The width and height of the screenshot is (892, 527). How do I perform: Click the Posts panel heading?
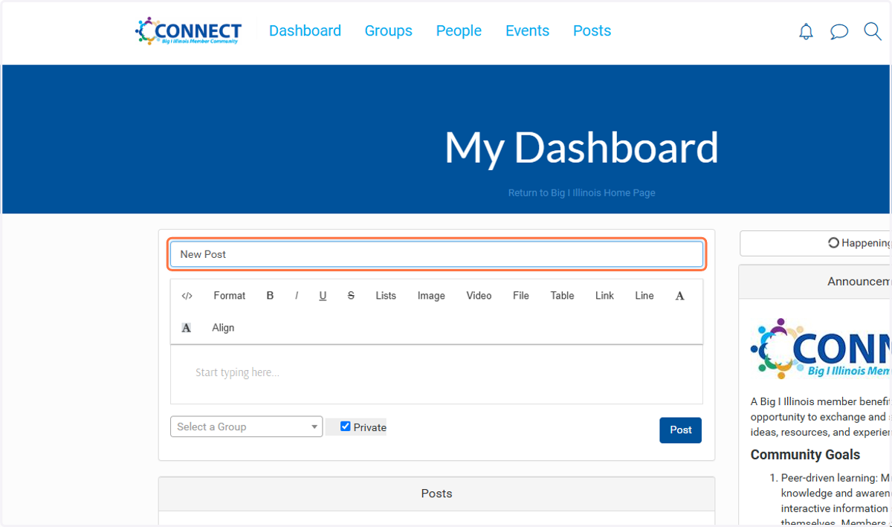pos(436,494)
